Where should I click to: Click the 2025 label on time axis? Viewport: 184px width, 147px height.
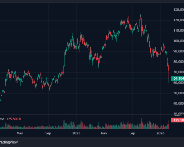pyautogui.click(x=77, y=133)
